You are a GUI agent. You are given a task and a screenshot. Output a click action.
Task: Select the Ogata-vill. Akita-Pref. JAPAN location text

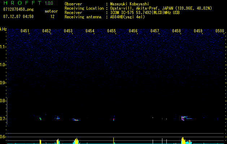click(161, 8)
